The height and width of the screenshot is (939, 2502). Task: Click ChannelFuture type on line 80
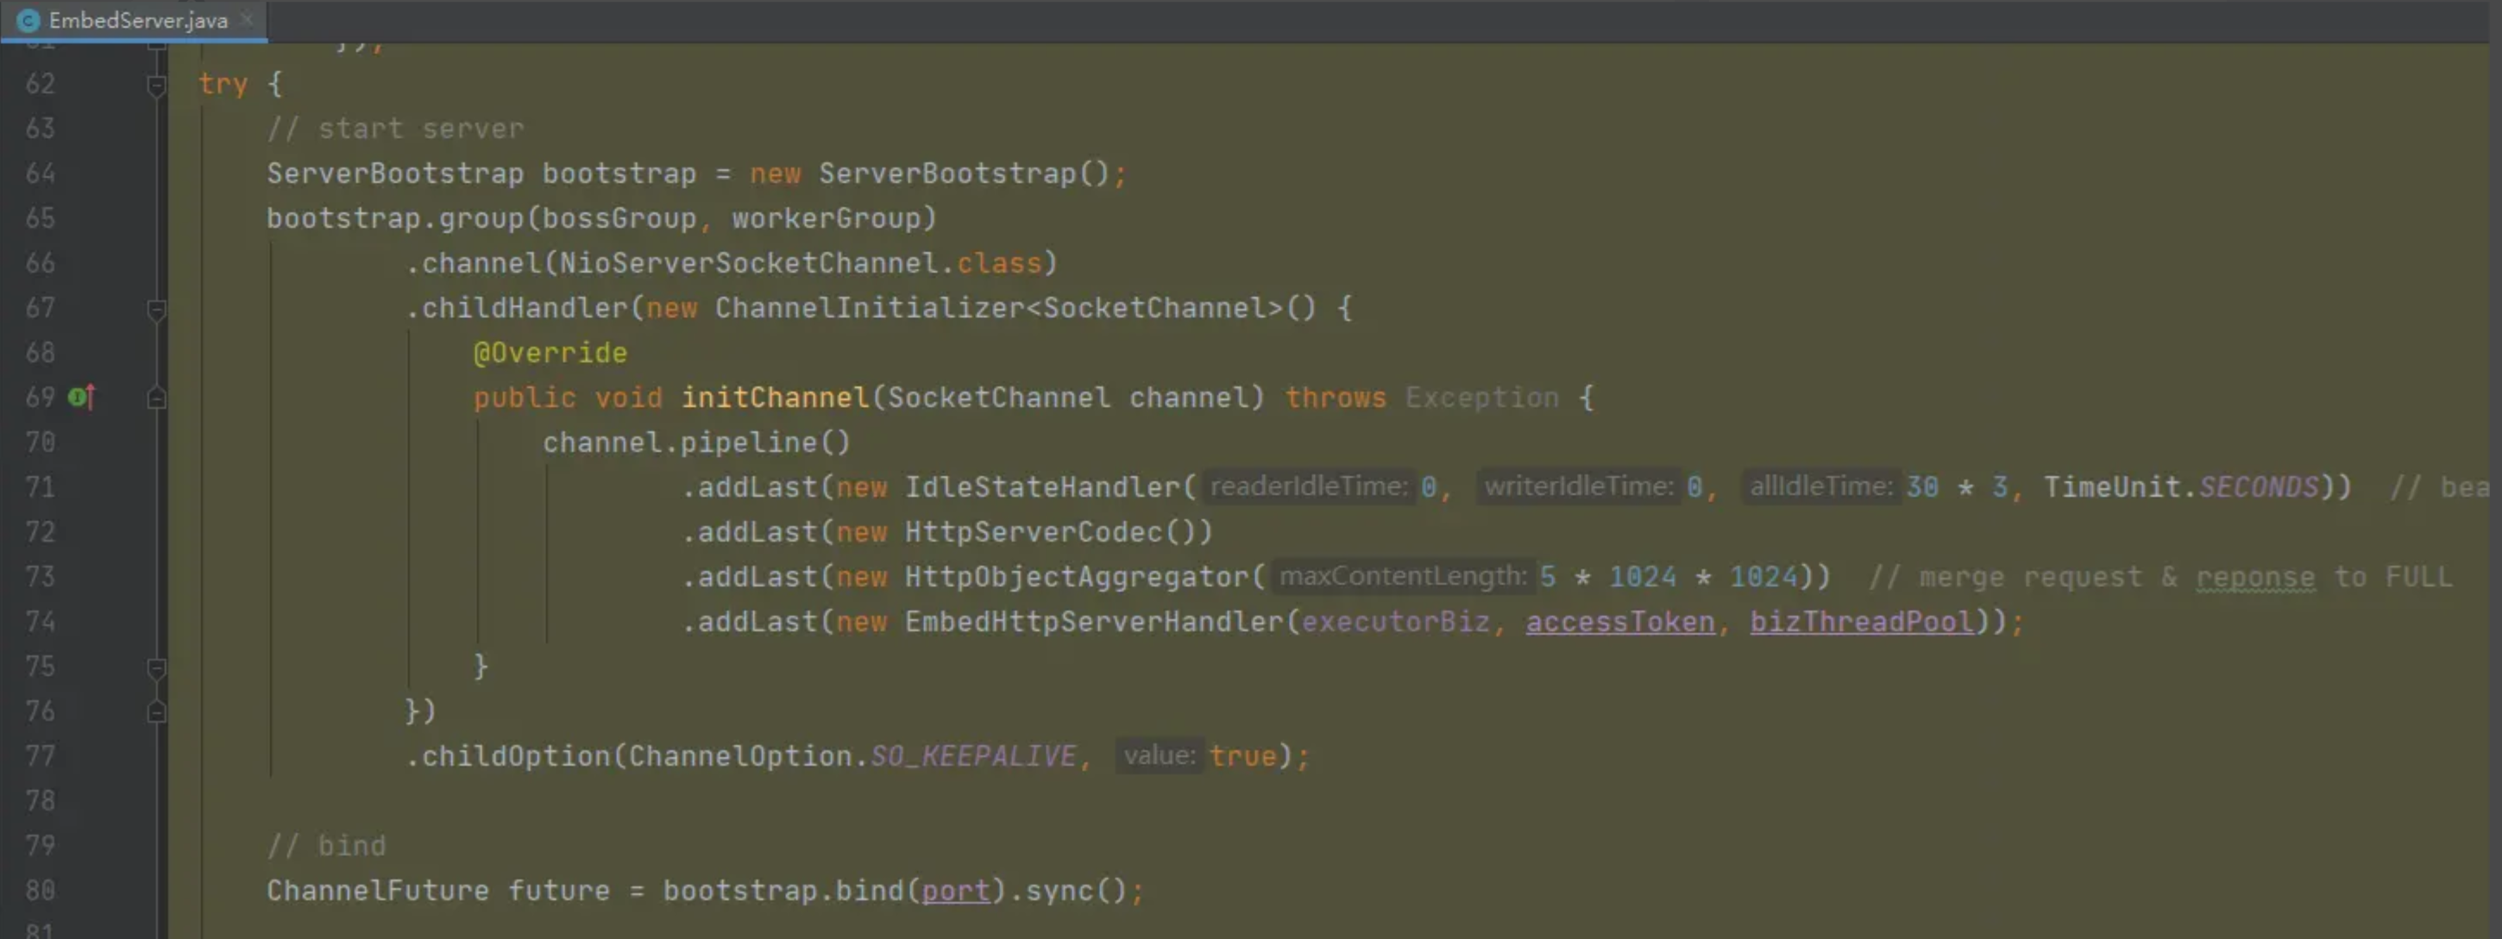pyautogui.click(x=378, y=891)
